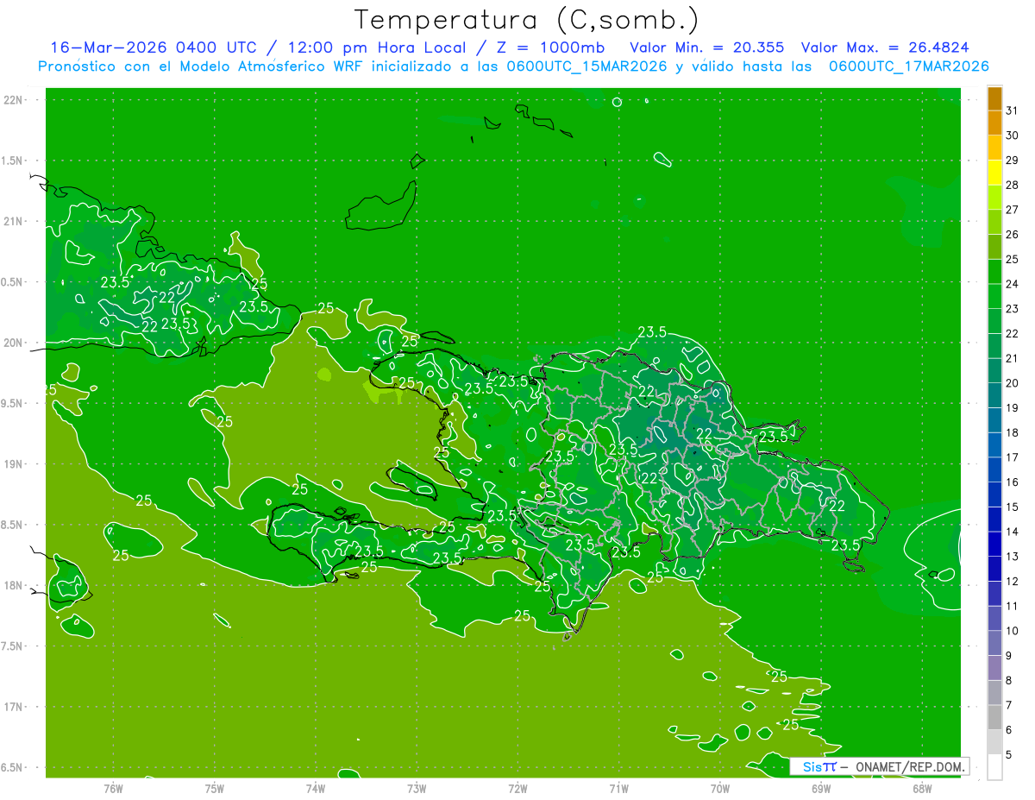Select "Valor Min. = 20.355" text
This screenshot has height=800, width=1035.
(707, 47)
